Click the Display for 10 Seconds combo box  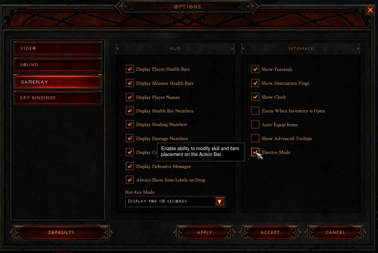coord(175,201)
